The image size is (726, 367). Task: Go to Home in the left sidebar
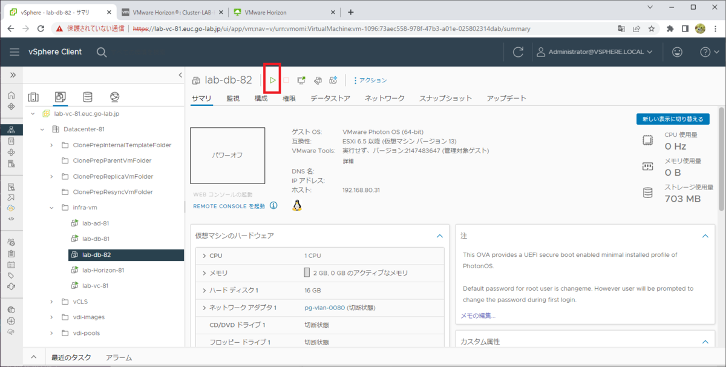11,95
